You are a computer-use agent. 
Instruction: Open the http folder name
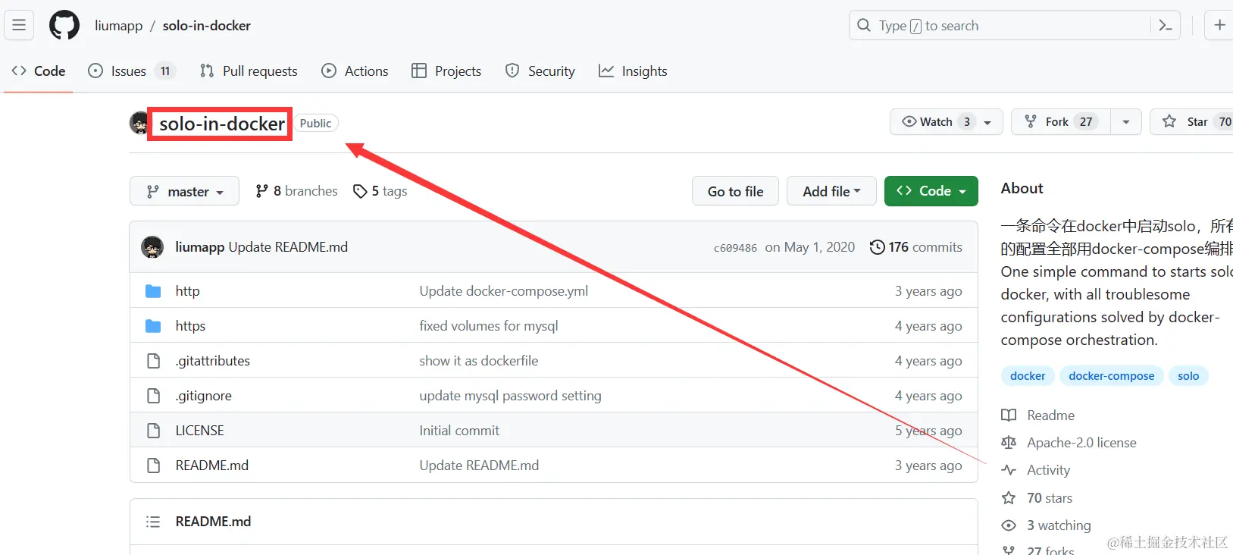click(187, 291)
